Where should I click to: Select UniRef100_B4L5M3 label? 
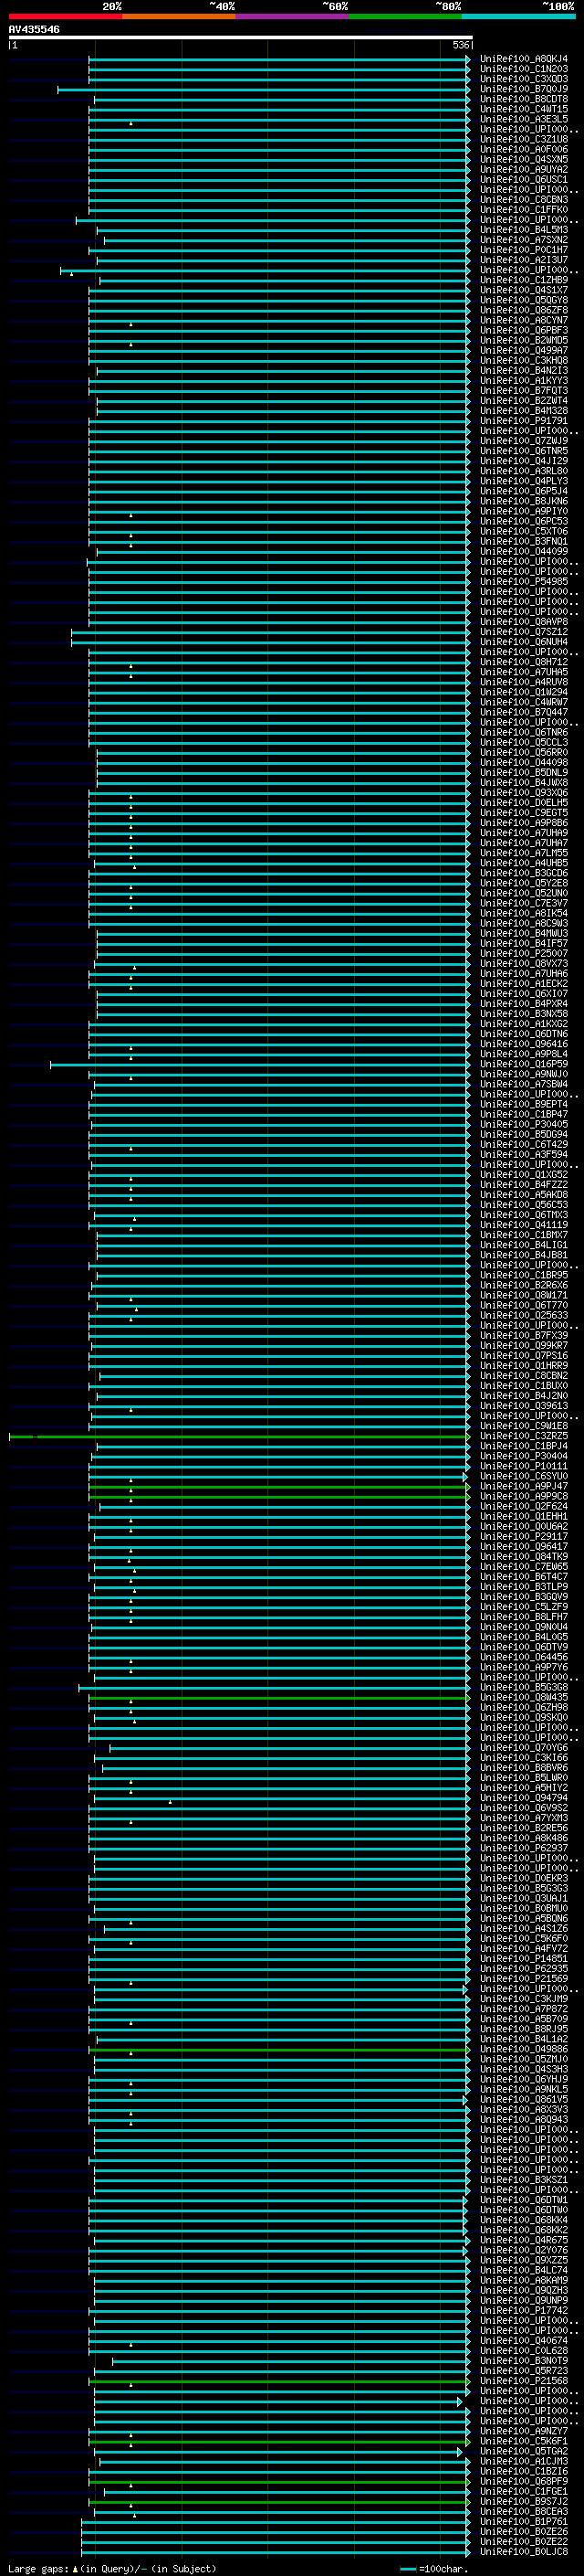point(524,230)
